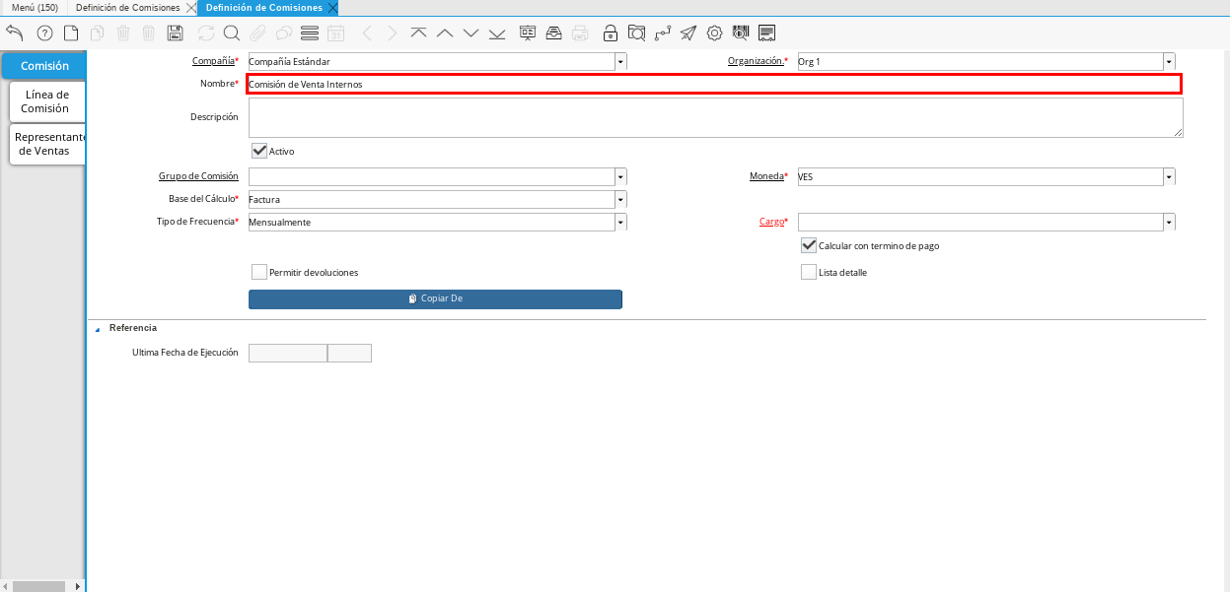Collapse the Referencia section triangle
1230x592 pixels.
pyautogui.click(x=97, y=329)
